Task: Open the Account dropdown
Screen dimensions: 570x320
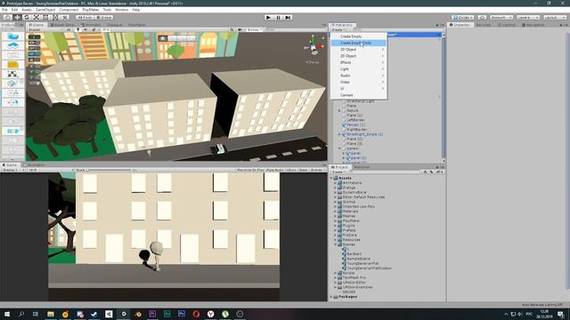Action: (501, 18)
